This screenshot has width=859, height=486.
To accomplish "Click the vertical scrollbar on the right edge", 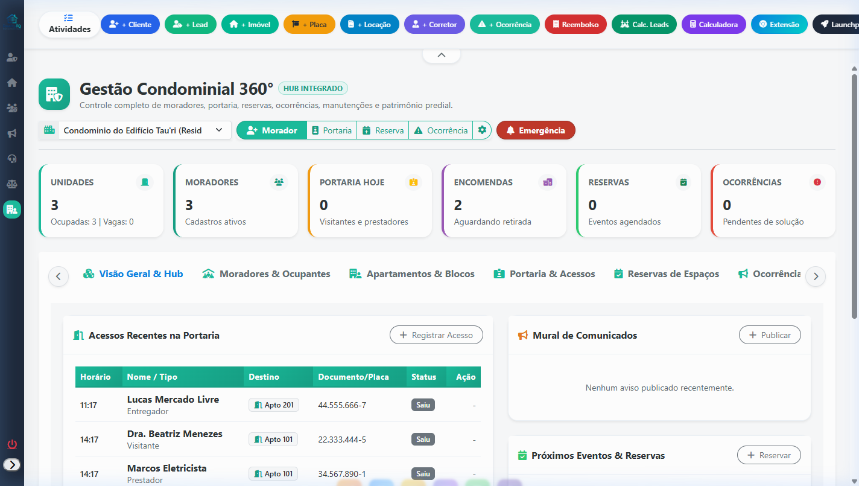I will 855,196.
